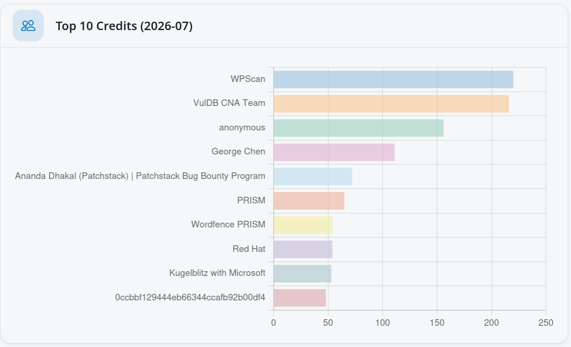Click the yellow Wordfence PRISM bar
The width and height of the screenshot is (571, 347).
click(x=303, y=225)
